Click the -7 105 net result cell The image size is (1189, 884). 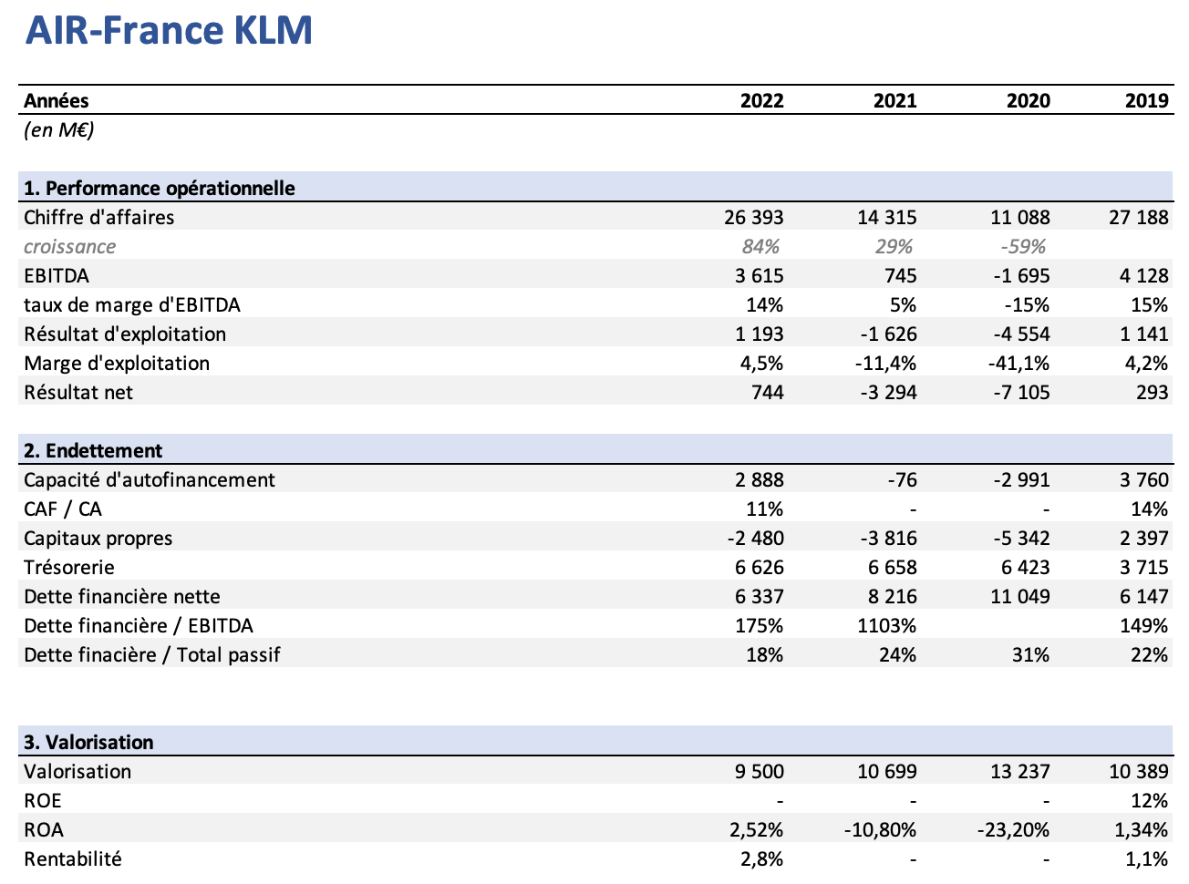point(1020,392)
